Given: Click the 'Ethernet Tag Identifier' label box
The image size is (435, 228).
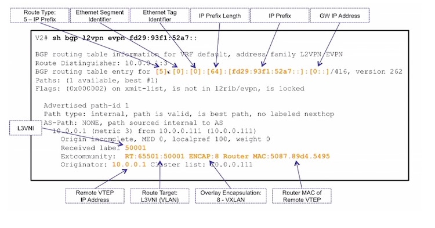Looking at the screenshot, I should pyautogui.click(x=159, y=16).
